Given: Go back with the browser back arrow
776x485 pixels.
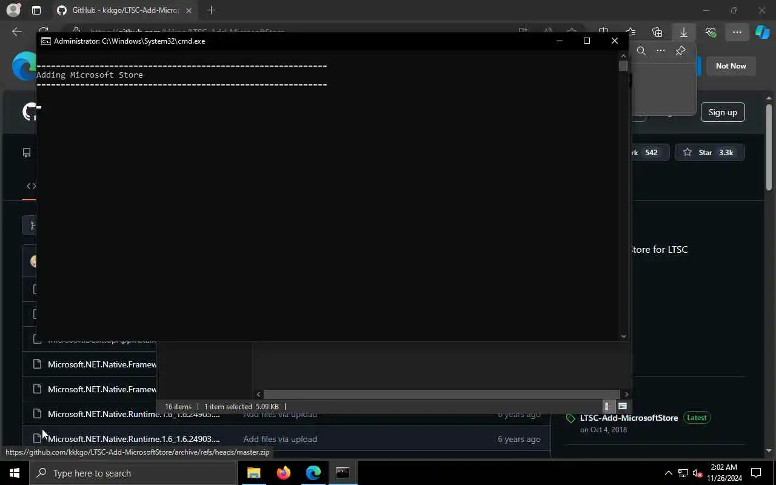Looking at the screenshot, I should (17, 32).
